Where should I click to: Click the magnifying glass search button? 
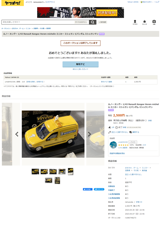(x=93, y=22)
